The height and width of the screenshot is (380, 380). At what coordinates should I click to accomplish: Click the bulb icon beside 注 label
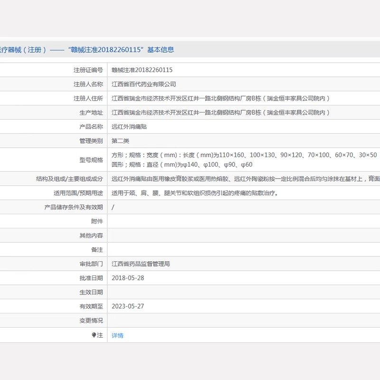[94, 335]
